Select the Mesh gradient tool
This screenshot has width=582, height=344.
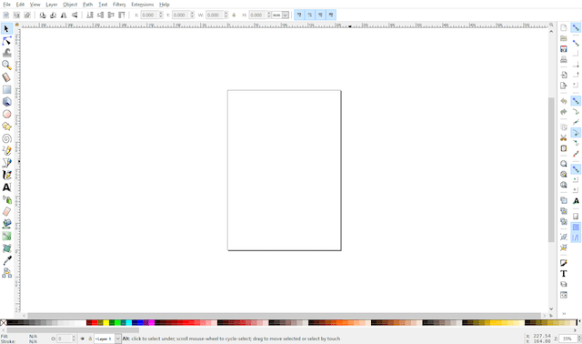(6, 248)
